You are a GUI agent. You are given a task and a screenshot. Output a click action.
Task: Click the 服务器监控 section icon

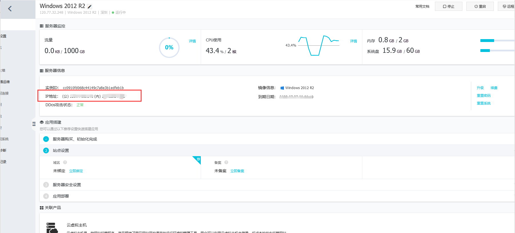pyautogui.click(x=41, y=26)
